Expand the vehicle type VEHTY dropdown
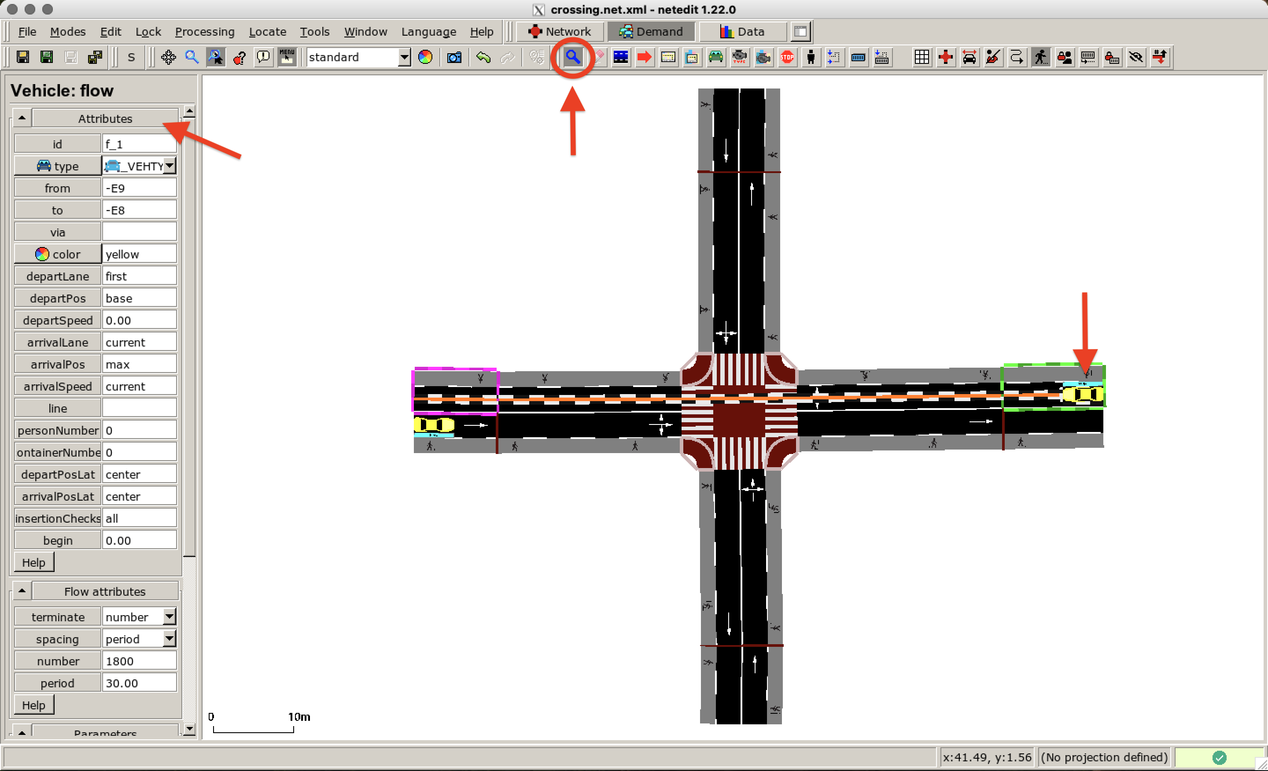This screenshot has height=771, width=1268. click(x=170, y=166)
